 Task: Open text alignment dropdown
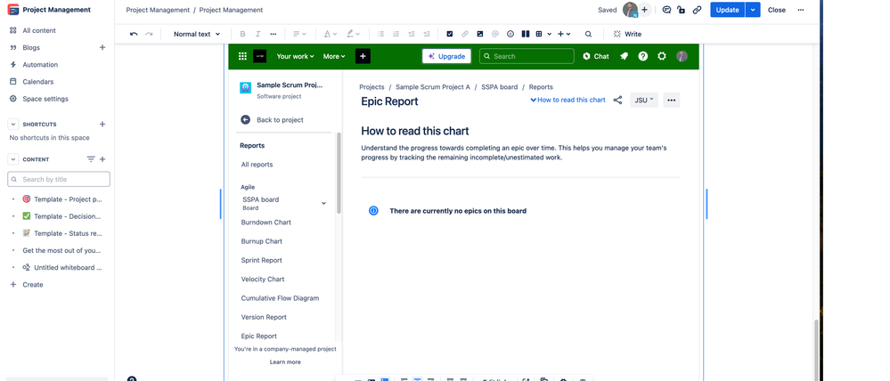(x=299, y=34)
